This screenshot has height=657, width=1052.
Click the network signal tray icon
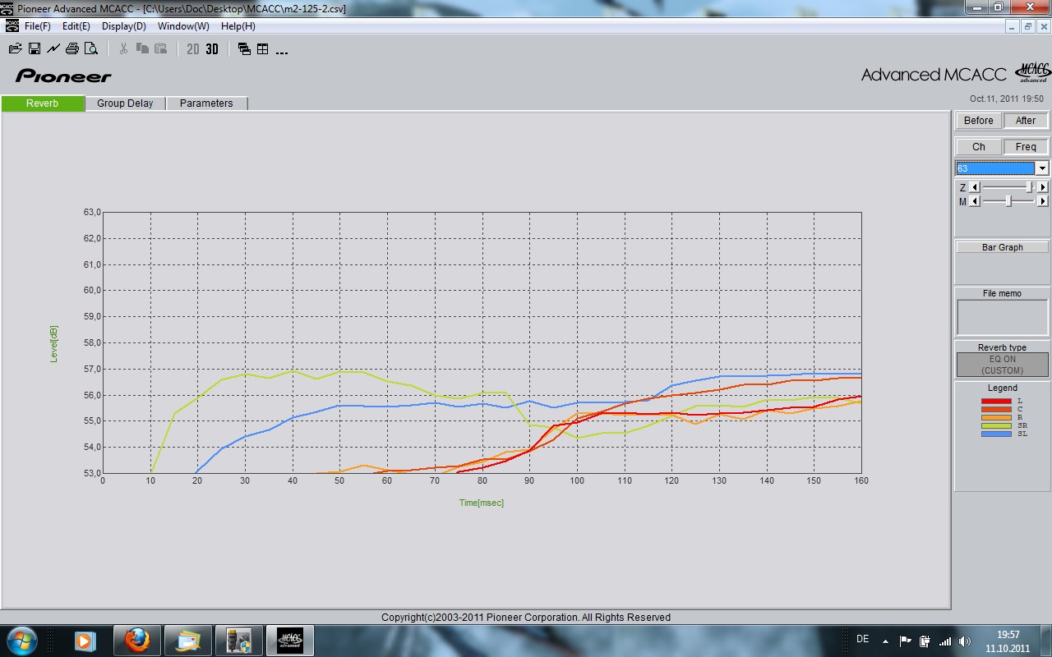945,641
